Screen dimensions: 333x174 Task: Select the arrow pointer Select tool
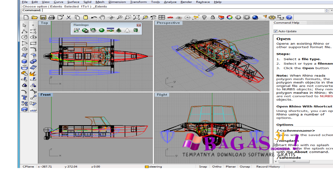pyautogui.click(x=24, y=25)
